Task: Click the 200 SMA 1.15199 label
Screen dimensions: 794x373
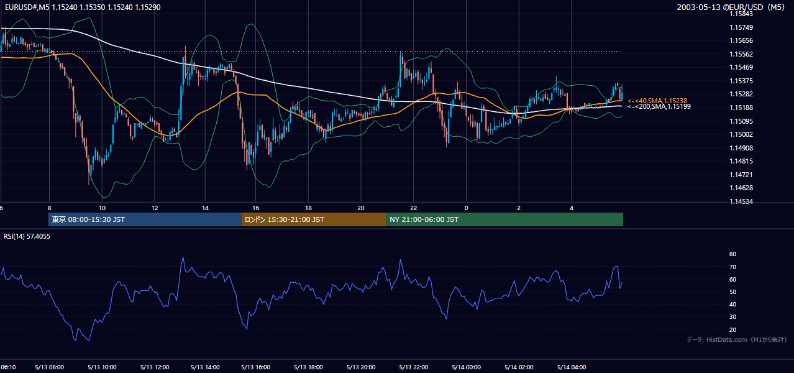Action: pyautogui.click(x=659, y=106)
